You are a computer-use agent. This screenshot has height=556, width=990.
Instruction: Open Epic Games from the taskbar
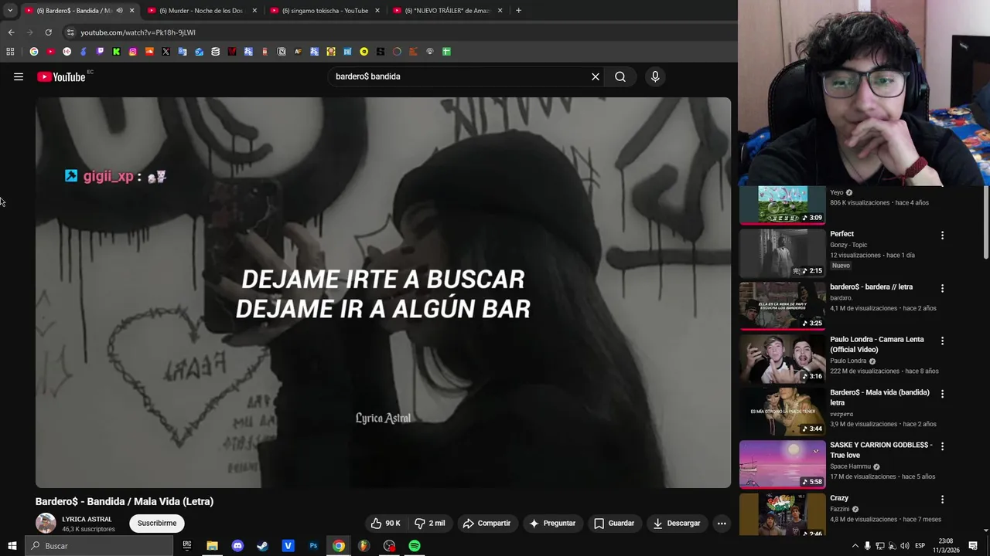[x=187, y=546]
